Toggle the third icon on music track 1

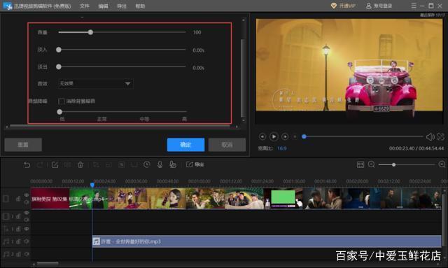click(27, 241)
